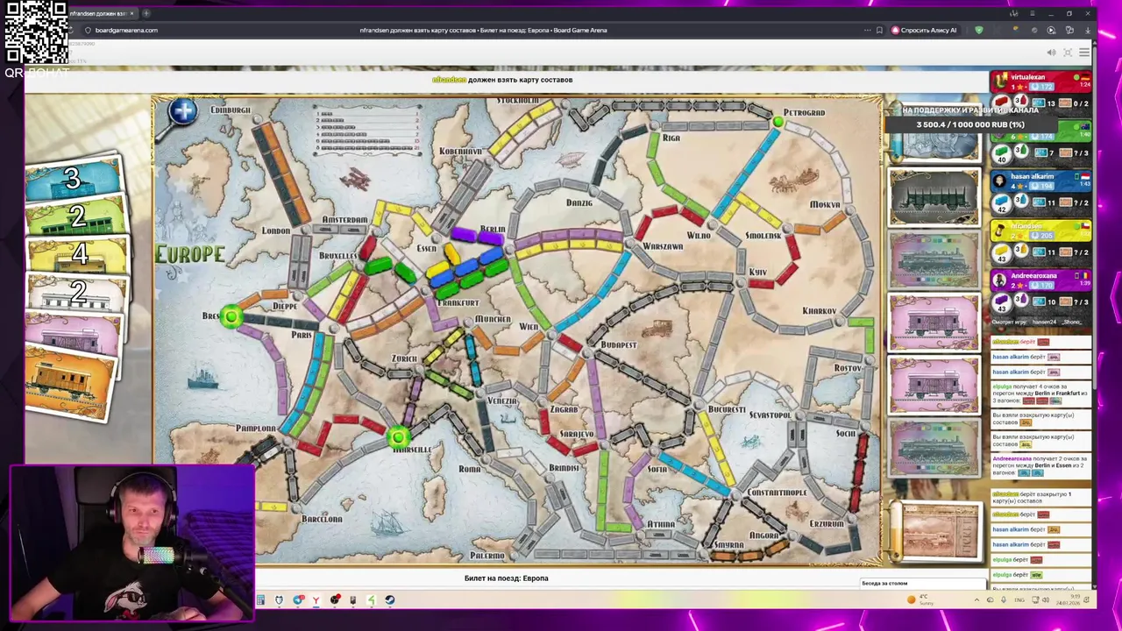
Task: Select the white cards in hand (2)
Action: (x=77, y=293)
